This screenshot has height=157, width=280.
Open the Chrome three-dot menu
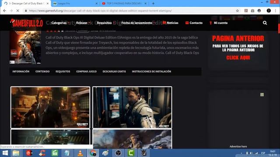pyautogui.click(x=276, y=10)
